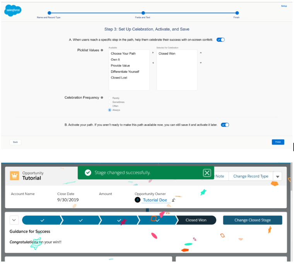Viewport: 294px width, 265px height.
Task: Select Closed Won in Selected for Celebration list
Action: click(167, 53)
